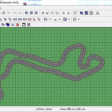Toggle the two blue lanes icon
This screenshot has height=112, width=112.
[13, 25]
